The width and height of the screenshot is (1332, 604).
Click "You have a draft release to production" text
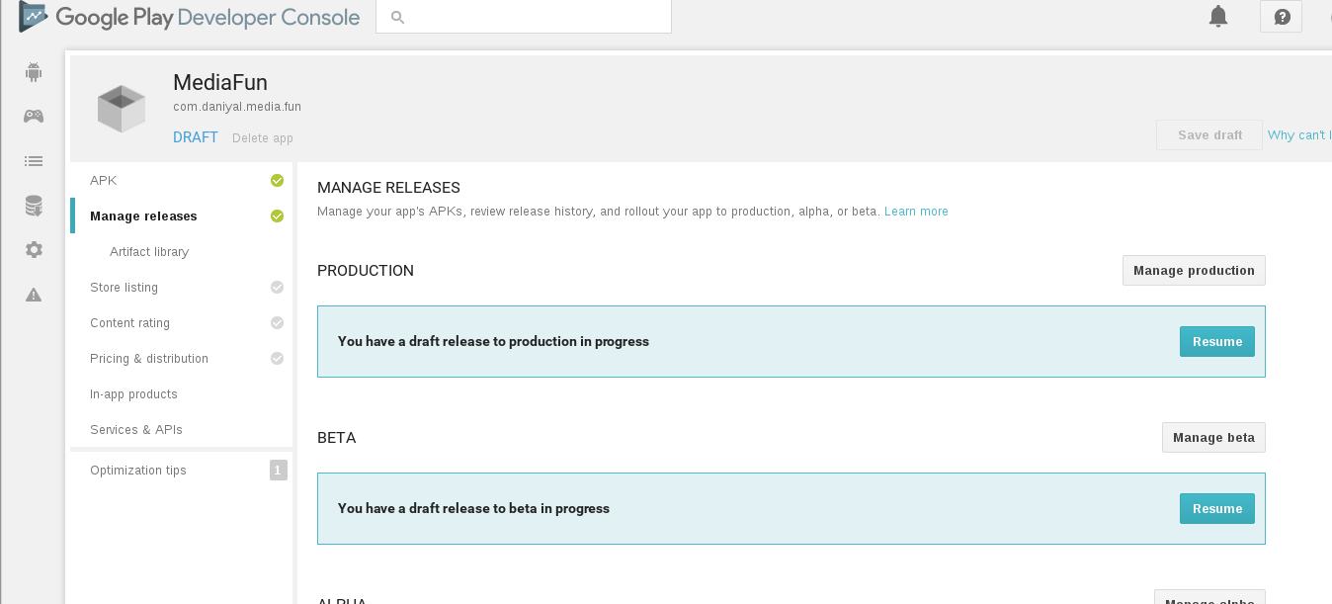(493, 341)
